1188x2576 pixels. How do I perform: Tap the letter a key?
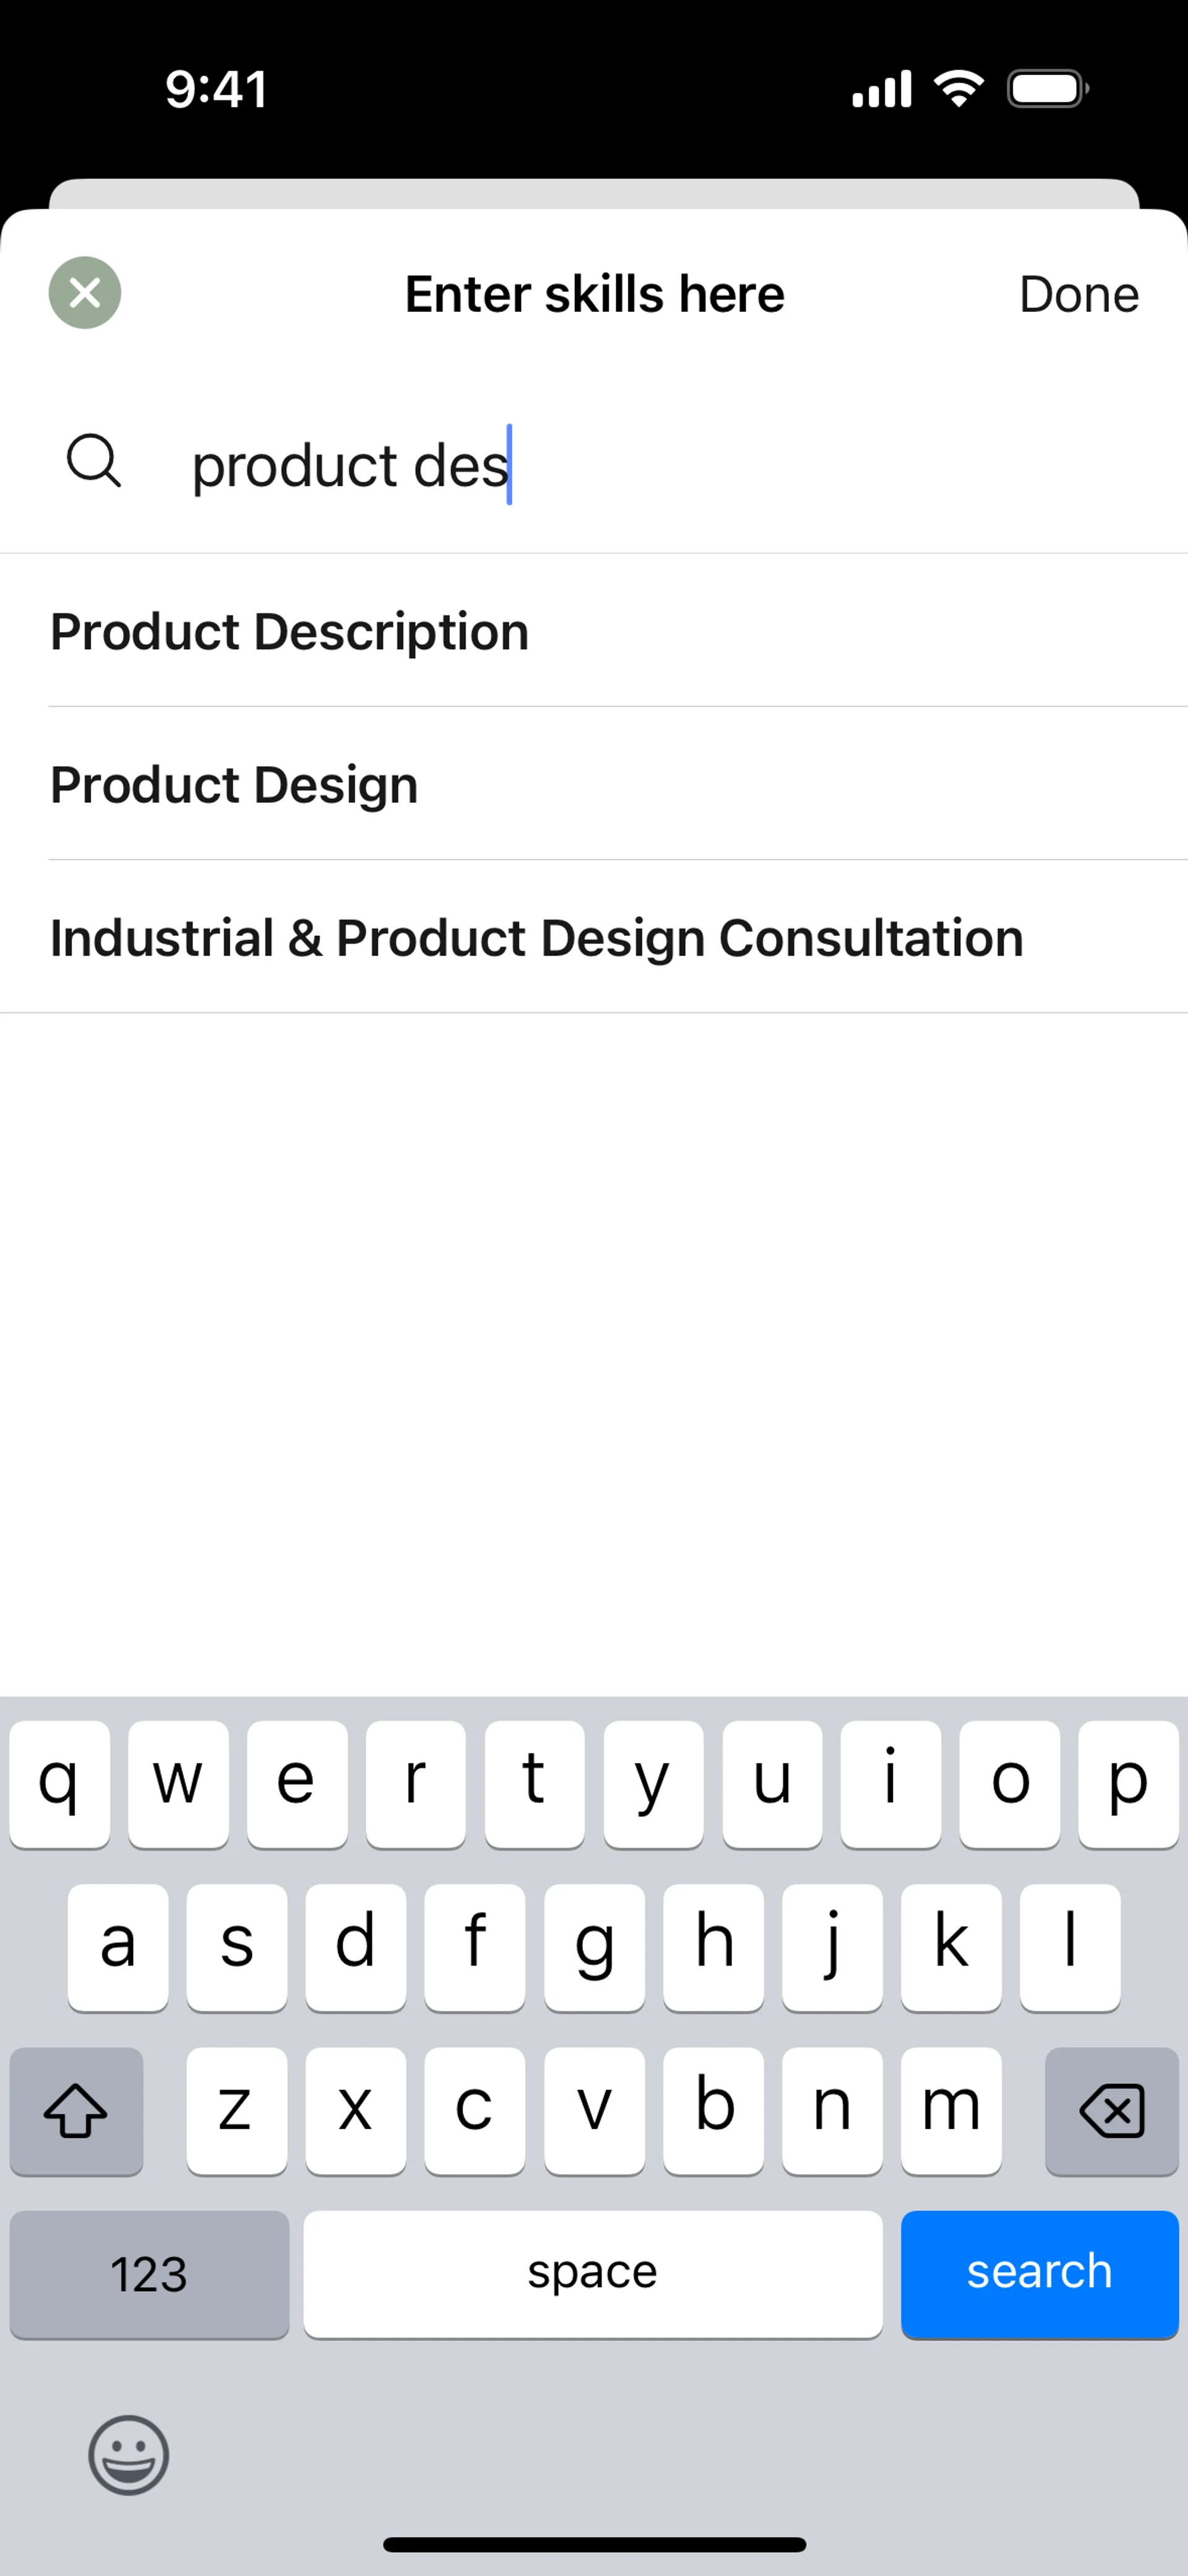point(118,1946)
